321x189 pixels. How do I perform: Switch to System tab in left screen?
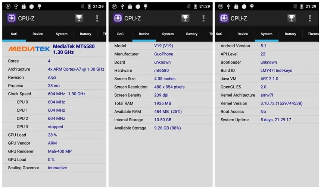pyautogui.click(x=62, y=34)
